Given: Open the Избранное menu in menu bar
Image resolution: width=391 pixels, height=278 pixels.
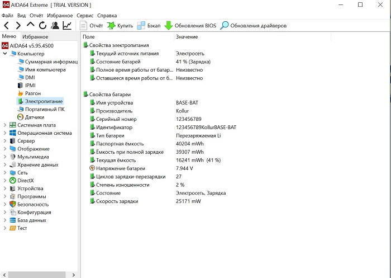Looking at the screenshot, I should click(60, 16).
